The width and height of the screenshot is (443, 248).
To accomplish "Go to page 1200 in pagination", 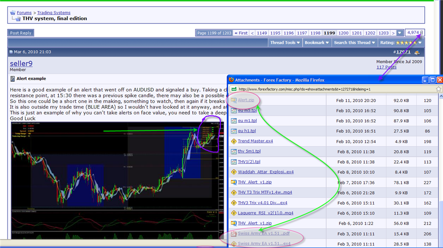I will coord(343,33).
